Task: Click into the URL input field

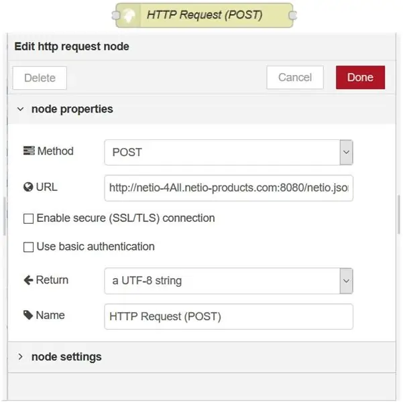Action: click(229, 188)
